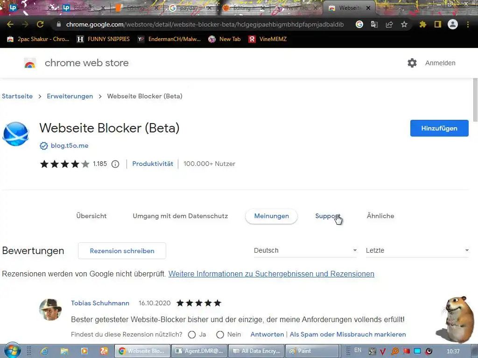The height and width of the screenshot is (358, 478).
Task: Switch to the Support tab
Action: 328,216
